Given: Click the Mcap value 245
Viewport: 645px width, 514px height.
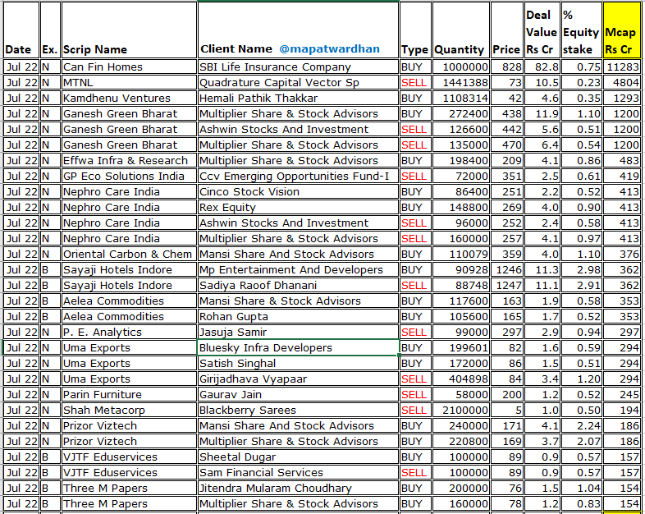Looking at the screenshot, I should 621,395.
